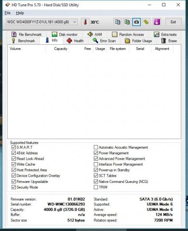Toggle the Power Management checkbox
Viewport: 188px width, 231px height.
pyautogui.click(x=96, y=153)
